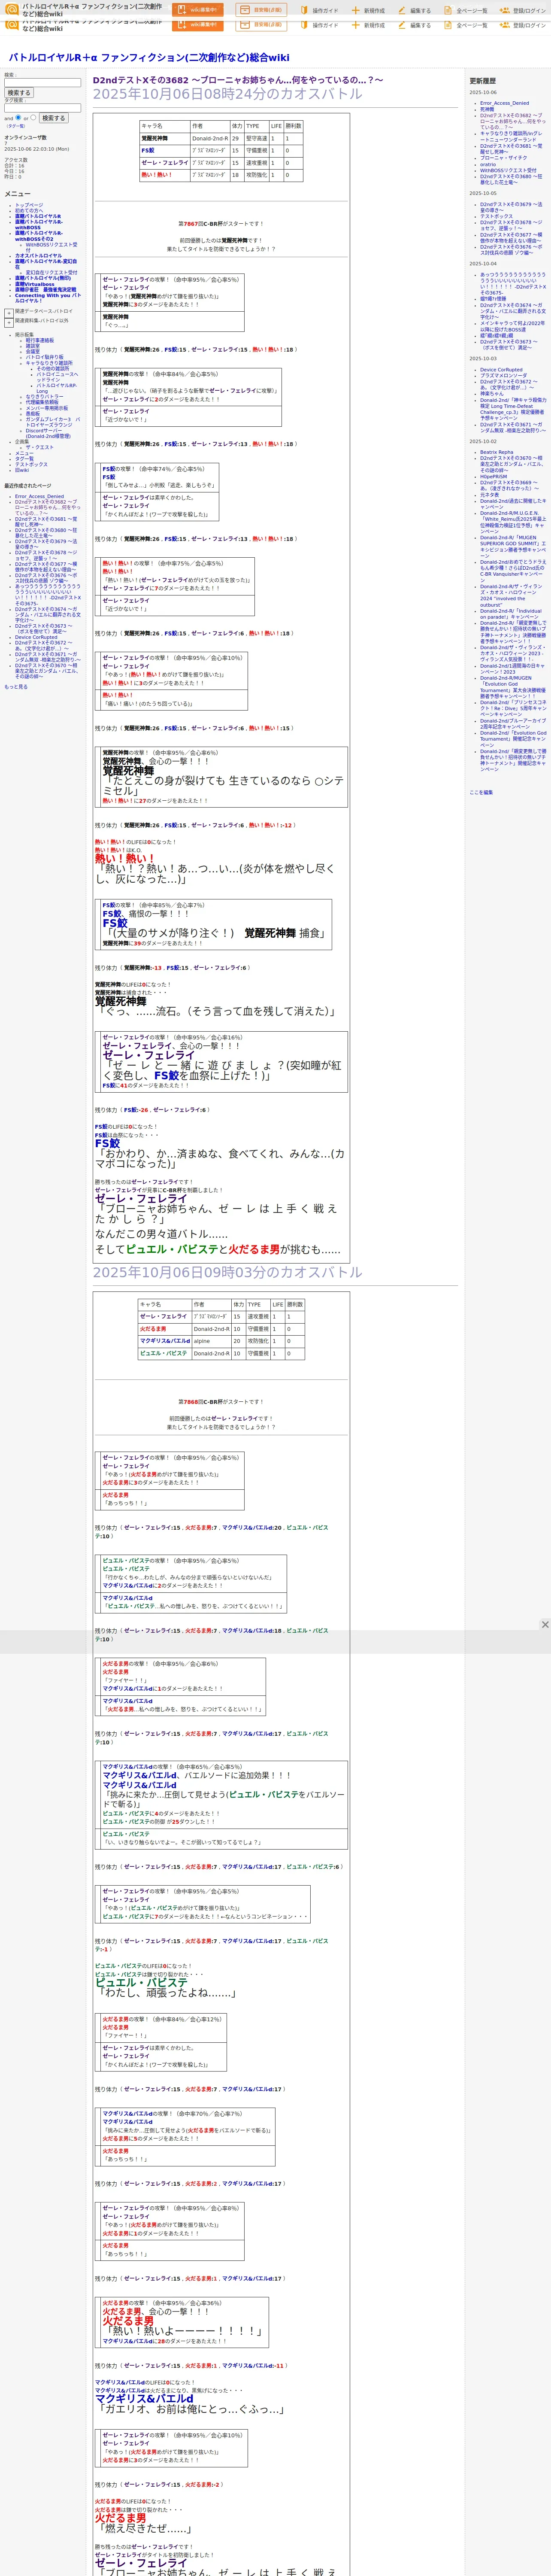Open the large blue wiki title heading link
551x2576 pixels.
click(149, 58)
